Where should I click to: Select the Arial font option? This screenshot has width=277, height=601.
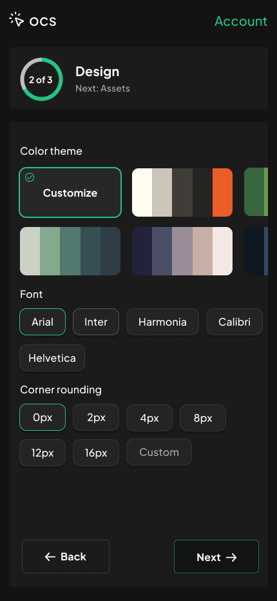43,322
